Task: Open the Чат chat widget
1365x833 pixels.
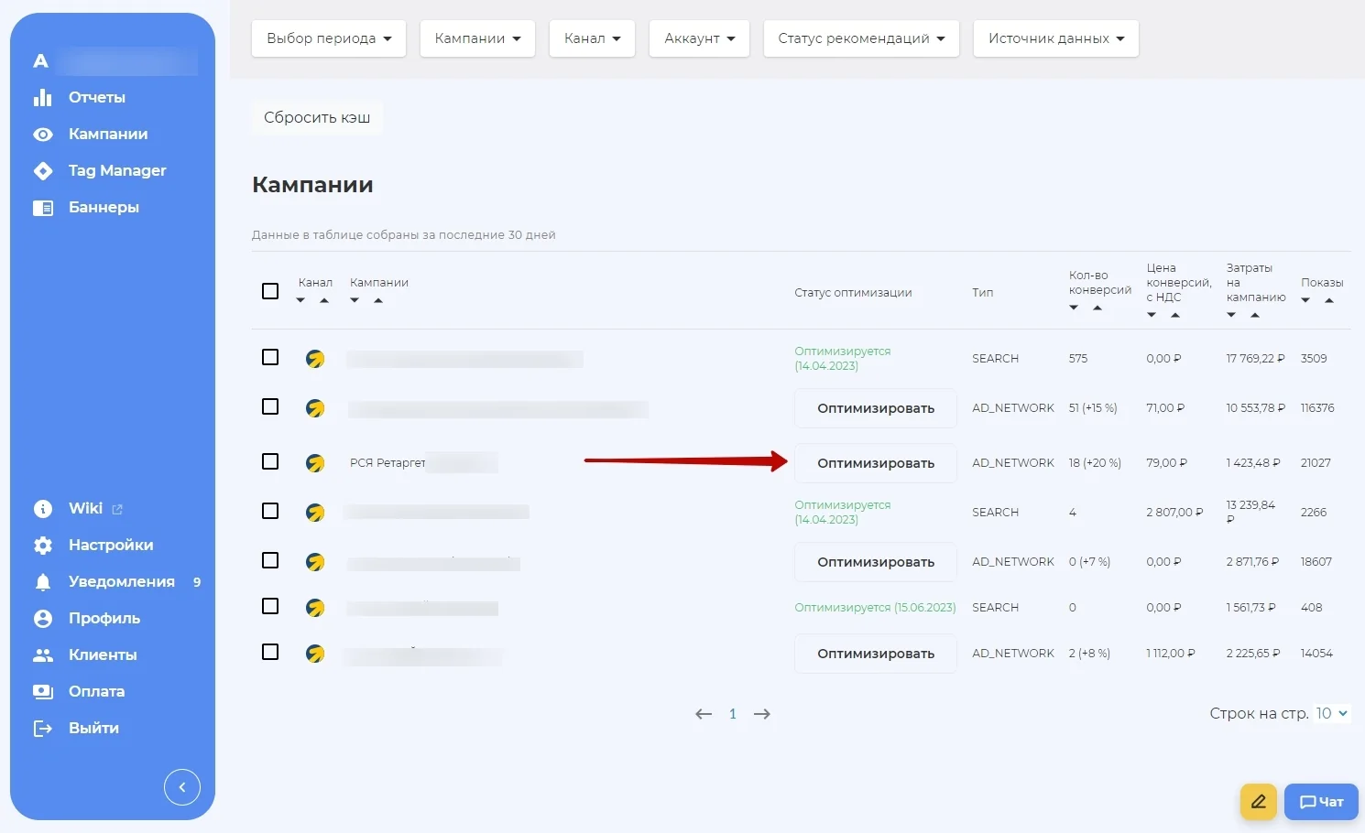Action: (x=1321, y=802)
